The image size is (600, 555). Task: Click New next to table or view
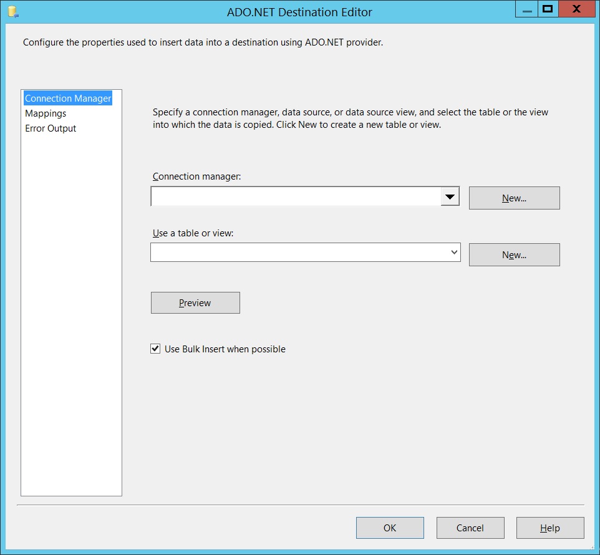point(515,255)
